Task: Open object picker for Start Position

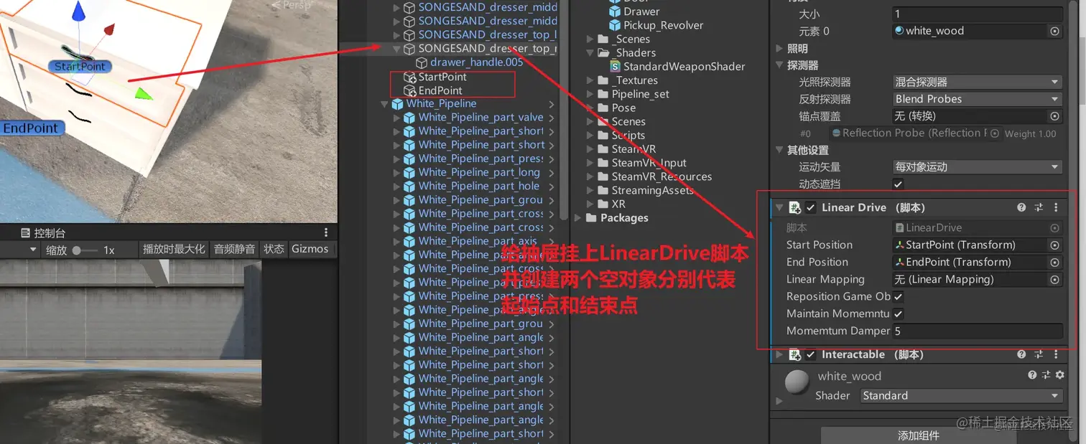Action: 1054,245
